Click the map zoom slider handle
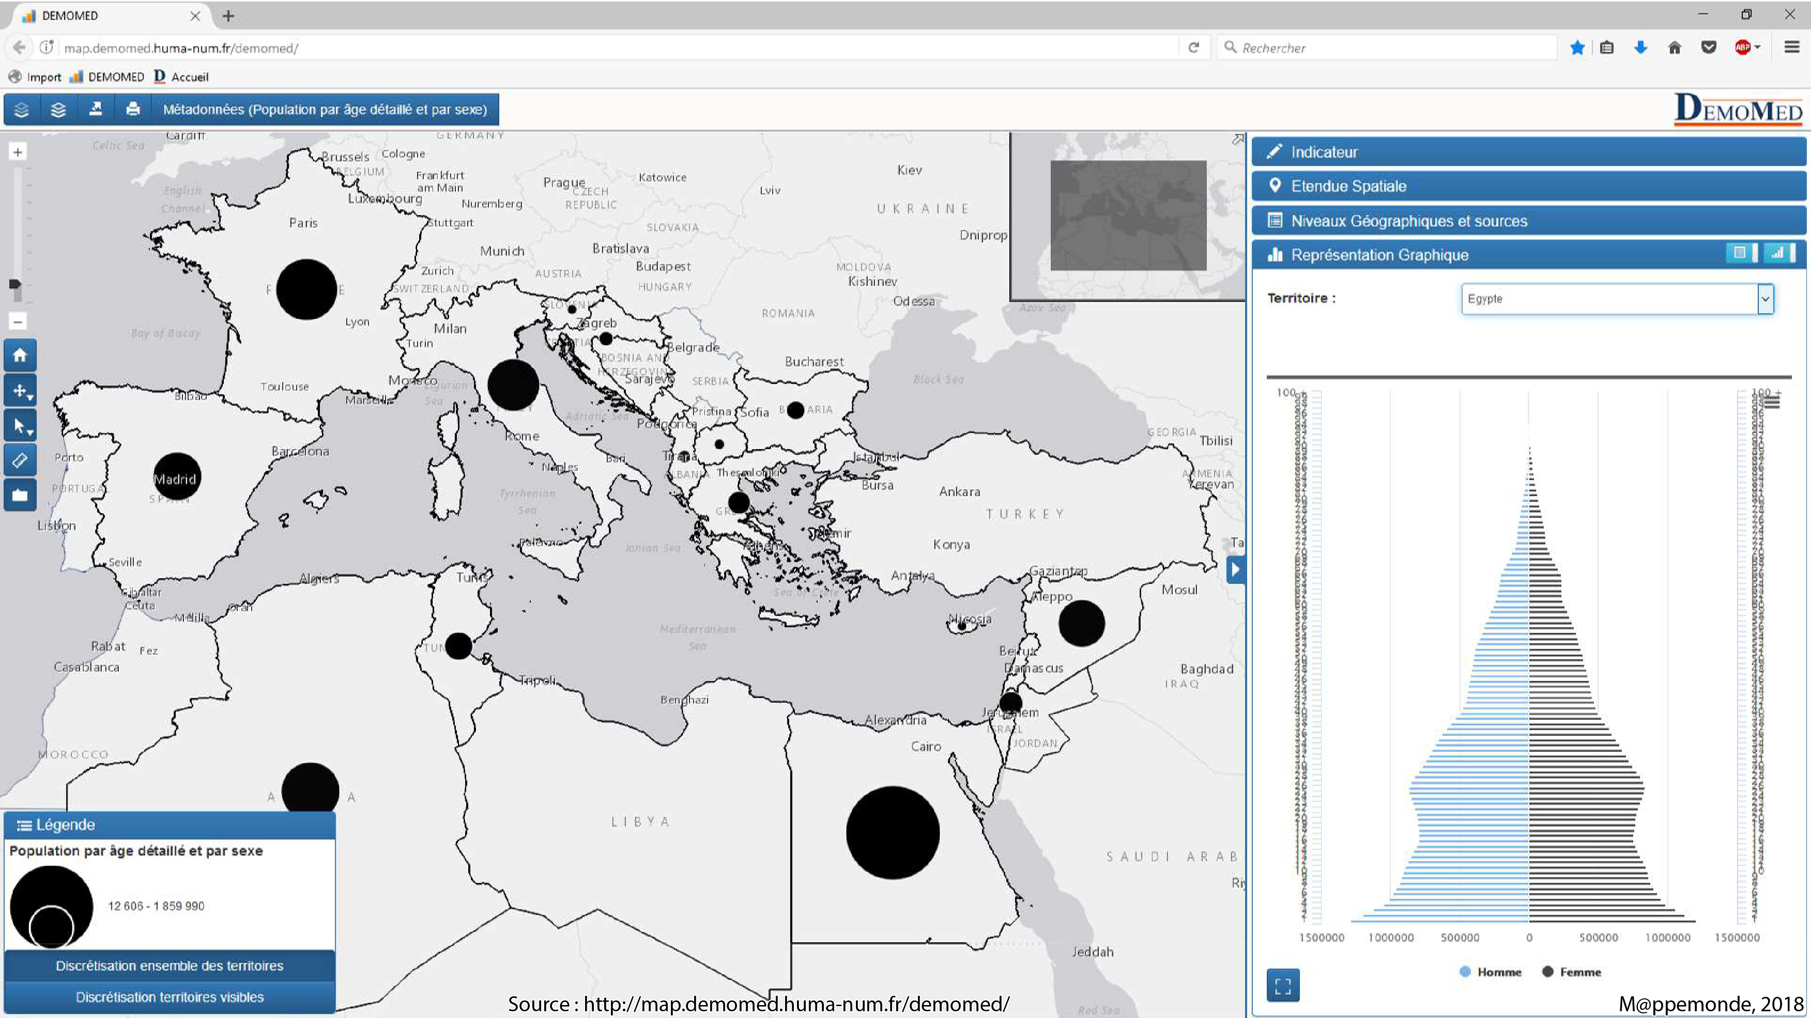The height and width of the screenshot is (1018, 1811). tap(15, 285)
